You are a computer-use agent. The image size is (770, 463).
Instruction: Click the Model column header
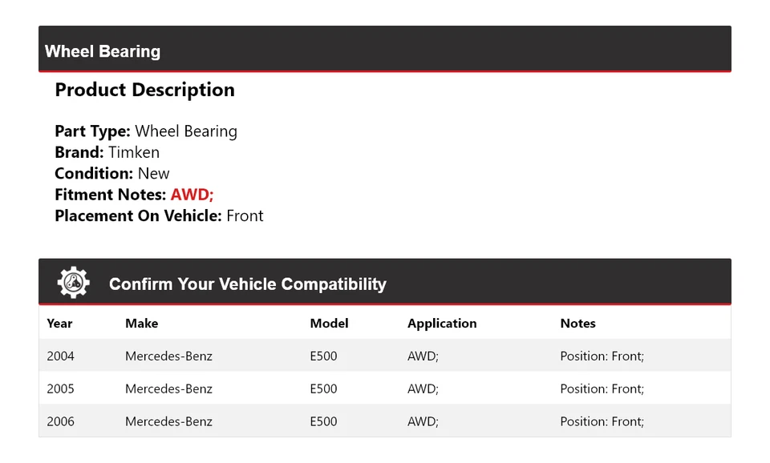[329, 324]
